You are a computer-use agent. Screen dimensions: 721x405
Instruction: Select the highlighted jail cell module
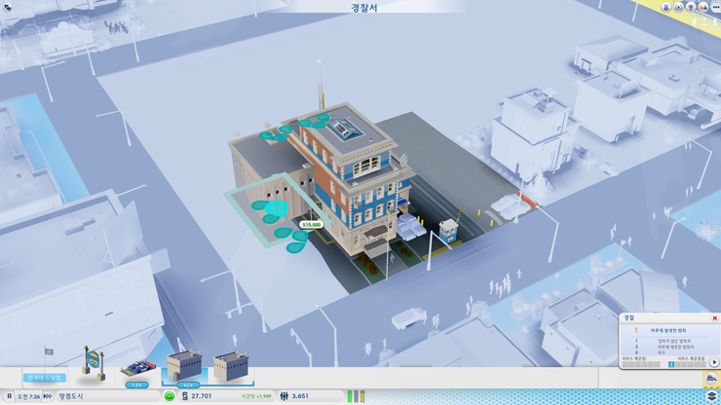click(184, 365)
